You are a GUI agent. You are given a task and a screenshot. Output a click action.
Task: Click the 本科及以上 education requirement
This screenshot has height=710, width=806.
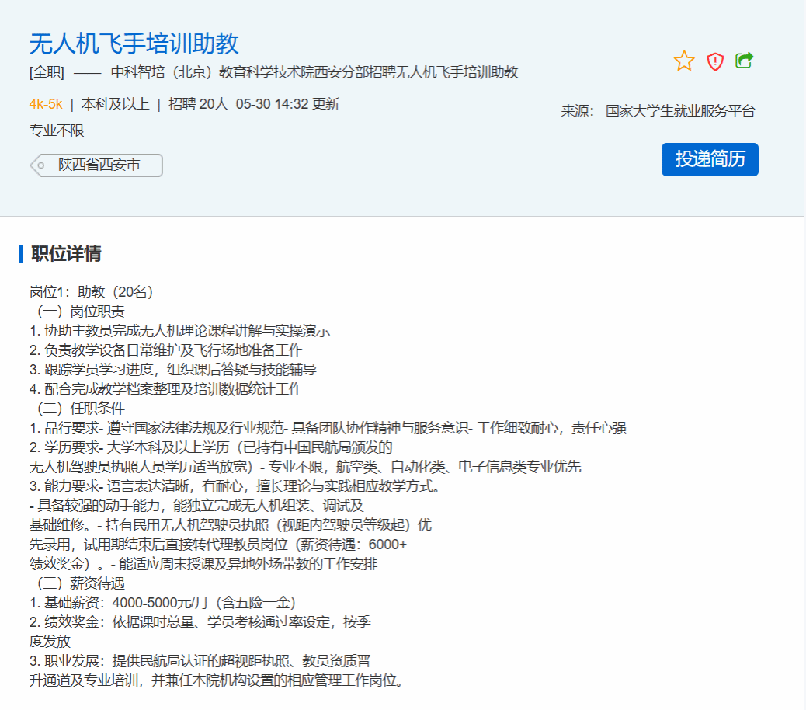click(115, 104)
